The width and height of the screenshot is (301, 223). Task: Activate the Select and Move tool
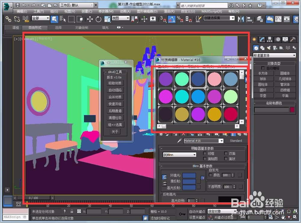coord(90,19)
